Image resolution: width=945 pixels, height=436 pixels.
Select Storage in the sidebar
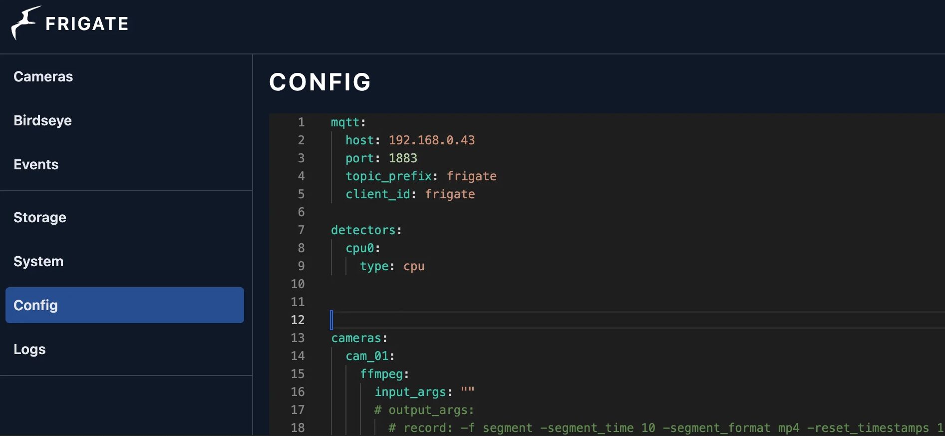(40, 217)
